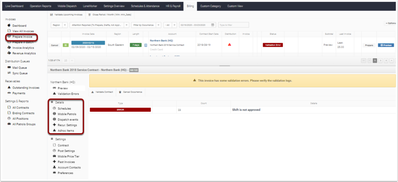Screen dimensions: 398x182
Task: Toggle Validate Upcoming Invoices checkbox
Action: [x=52, y=15]
